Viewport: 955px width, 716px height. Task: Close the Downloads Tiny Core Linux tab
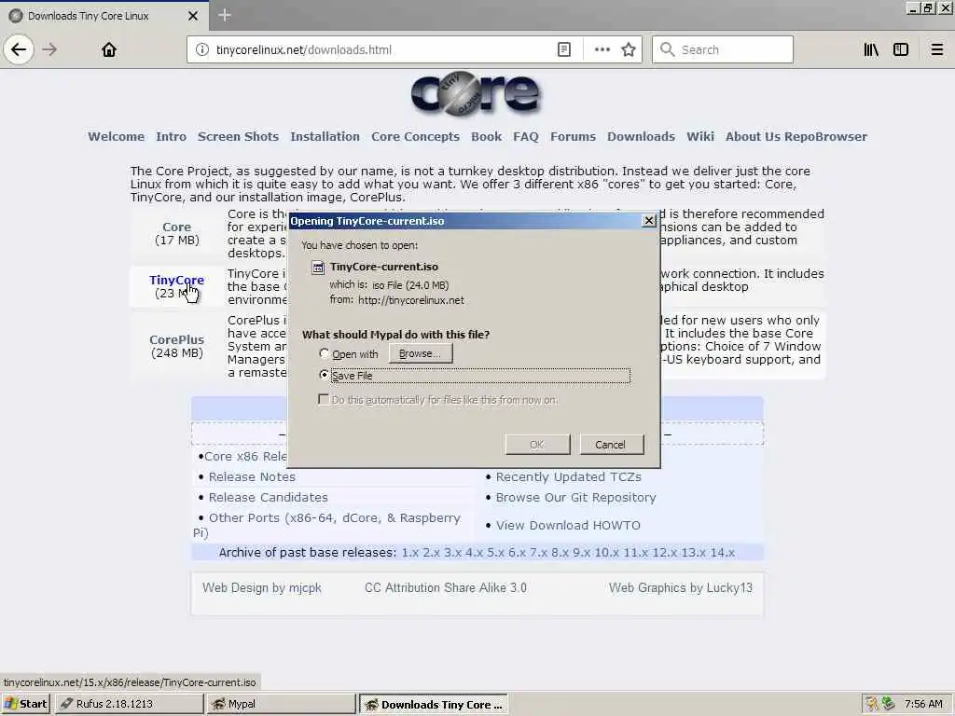193,16
